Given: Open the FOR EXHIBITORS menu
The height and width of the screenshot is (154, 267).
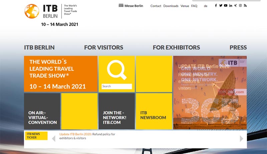Looking at the screenshot, I should coord(176,47).
